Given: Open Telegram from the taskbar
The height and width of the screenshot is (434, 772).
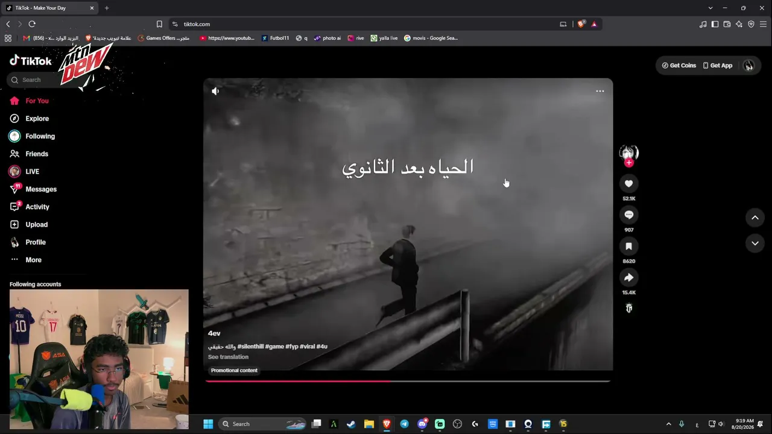Looking at the screenshot, I should [404, 424].
